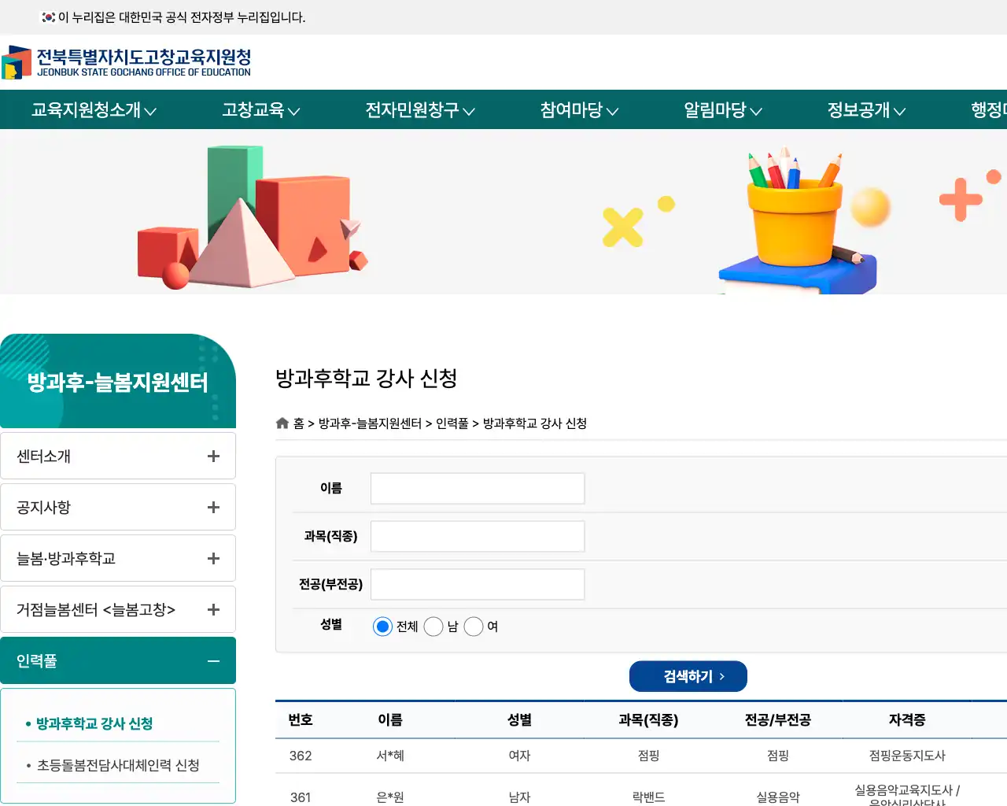
Task: Click the home icon in the breadcrumb
Action: coord(282,423)
